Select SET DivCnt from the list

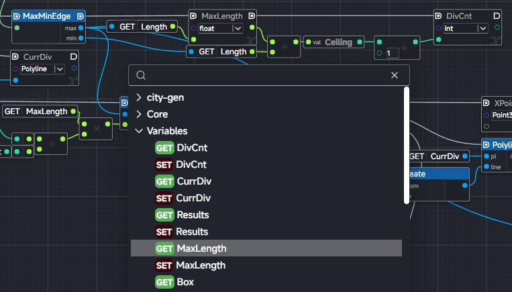click(x=191, y=164)
